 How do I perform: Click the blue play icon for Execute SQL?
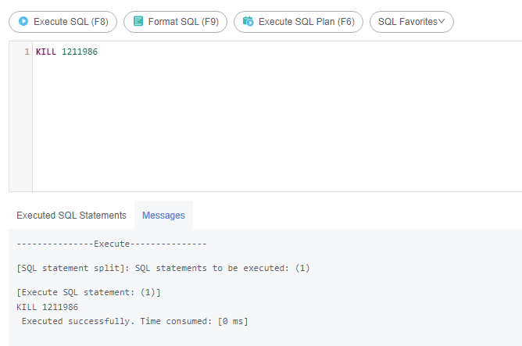click(23, 21)
